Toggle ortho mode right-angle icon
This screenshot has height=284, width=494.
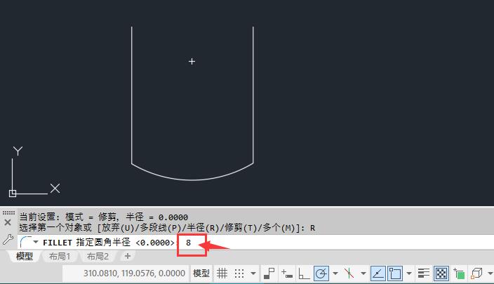pos(304,273)
